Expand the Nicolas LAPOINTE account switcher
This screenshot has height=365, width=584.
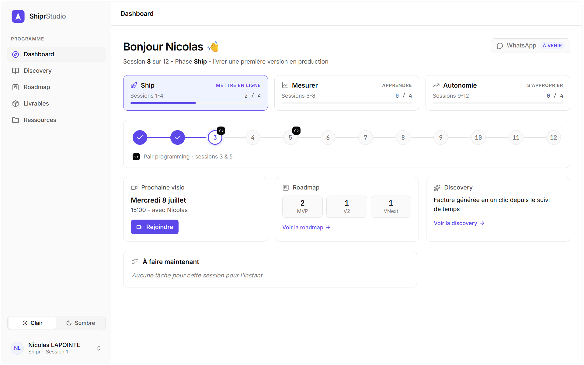point(56,348)
